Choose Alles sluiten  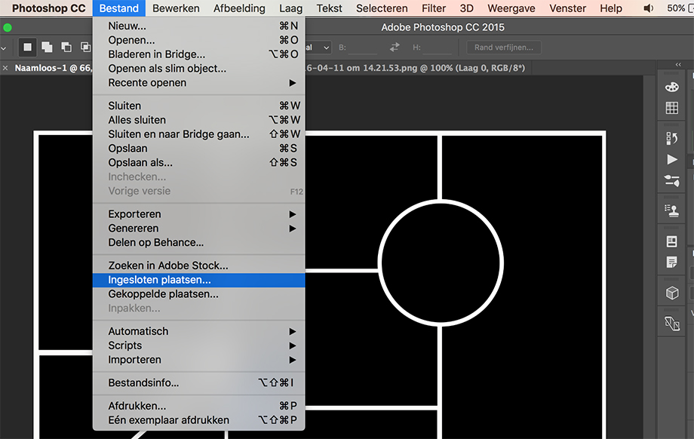[x=198, y=120]
